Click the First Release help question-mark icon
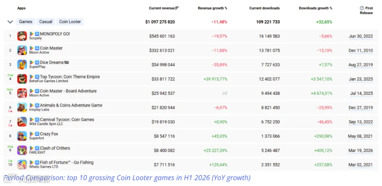 pos(362,8)
